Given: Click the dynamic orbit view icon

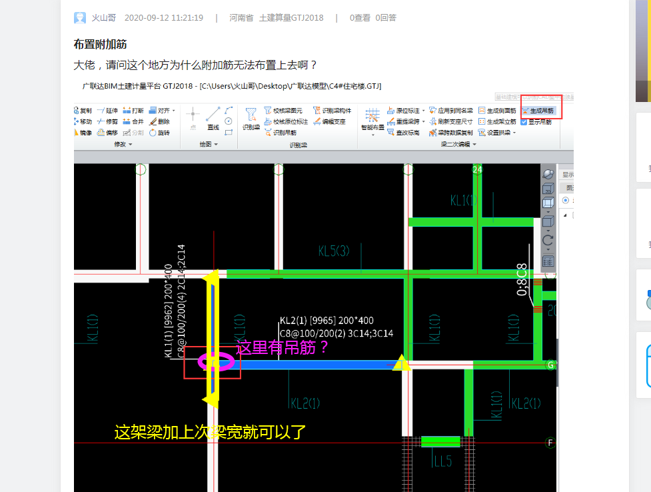Looking at the screenshot, I should point(548,174).
